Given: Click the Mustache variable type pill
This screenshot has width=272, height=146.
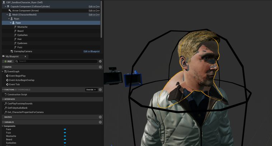Looking at the screenshot, I should 65,136.
